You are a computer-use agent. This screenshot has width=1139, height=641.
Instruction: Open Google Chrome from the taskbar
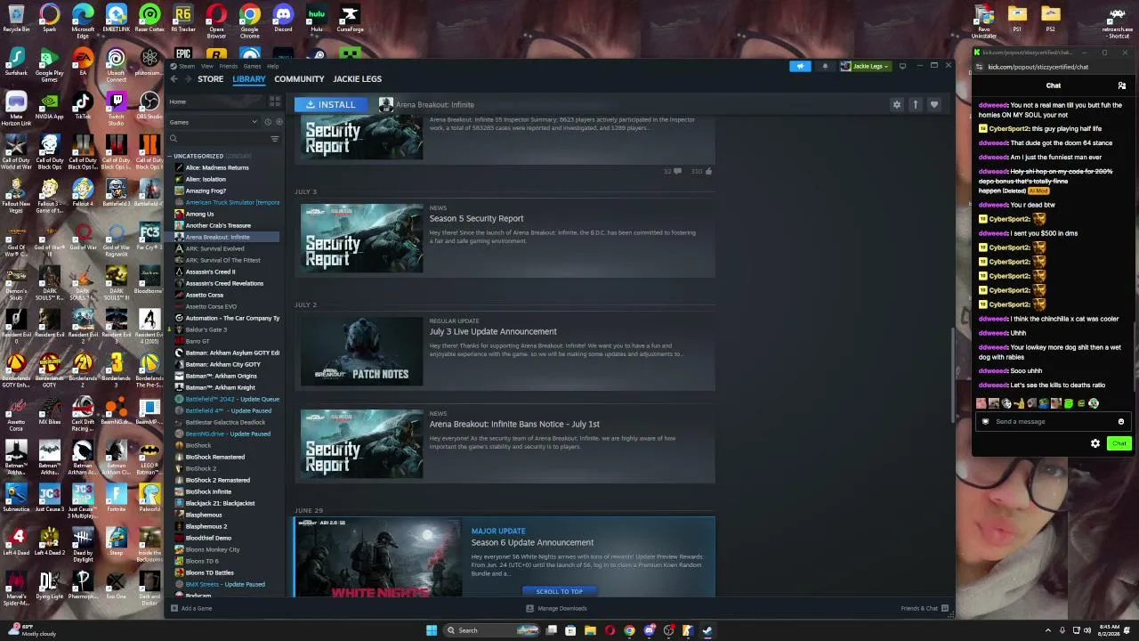tap(629, 630)
